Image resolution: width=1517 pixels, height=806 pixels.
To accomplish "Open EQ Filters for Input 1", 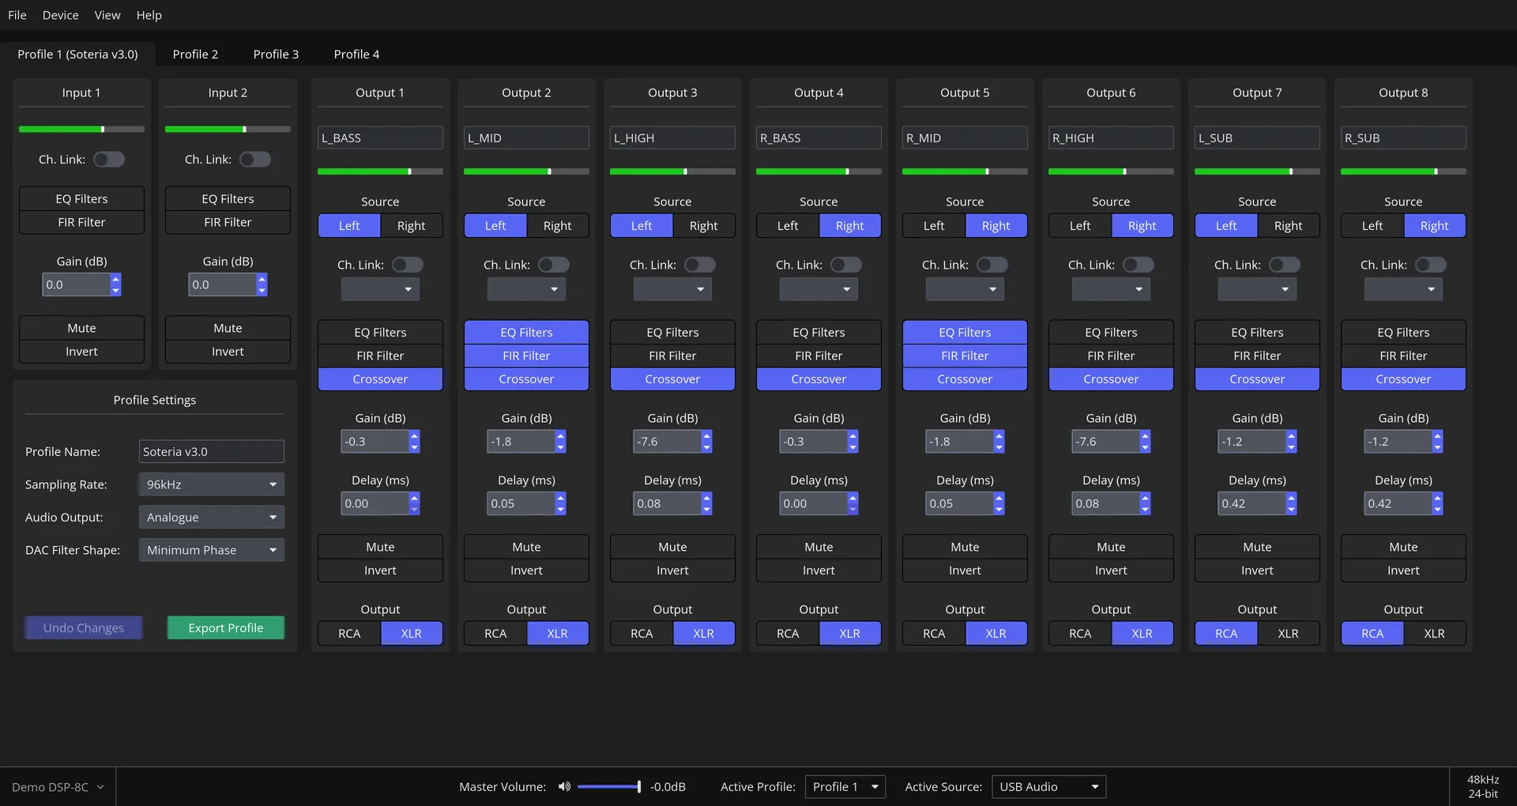I will point(81,199).
